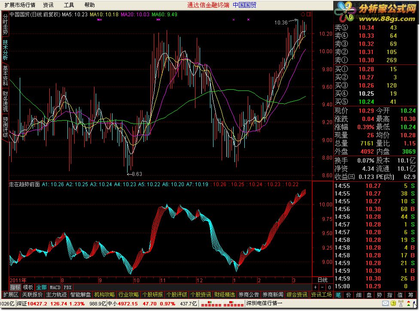Click 15:00 tick row priced 10.29

point(375,286)
